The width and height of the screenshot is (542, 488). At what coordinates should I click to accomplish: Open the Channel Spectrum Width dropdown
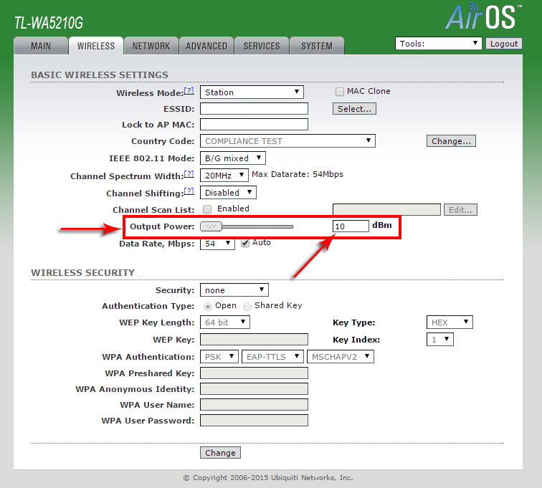(x=224, y=175)
